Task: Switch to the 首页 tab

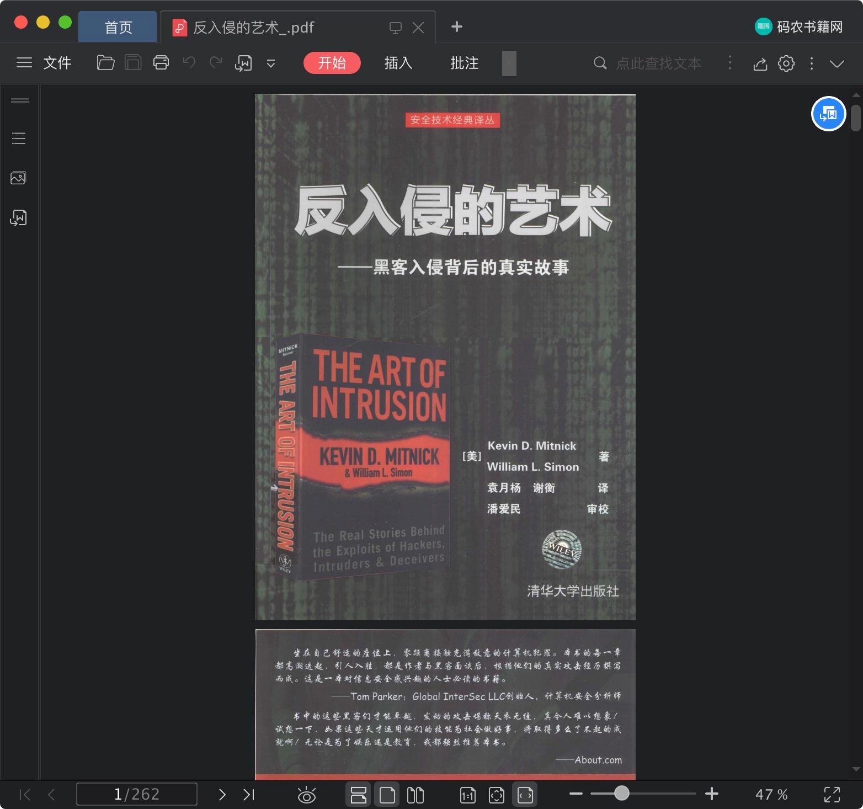Action: [118, 27]
